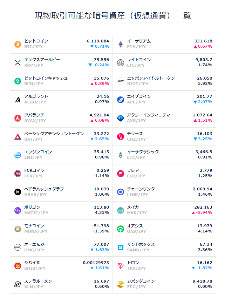
Task: Select the Polygon MATIC purple icon
Action: click(18, 210)
